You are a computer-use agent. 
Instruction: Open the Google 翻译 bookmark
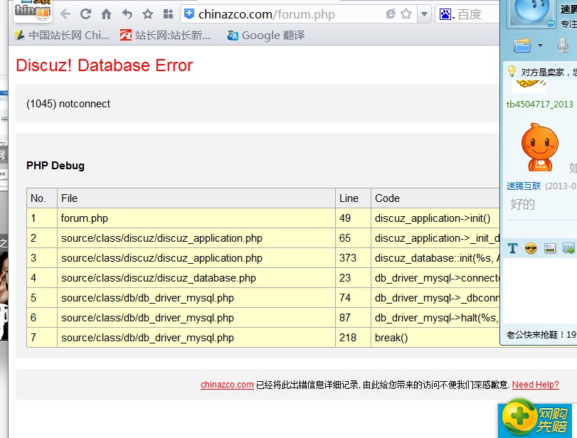point(265,36)
